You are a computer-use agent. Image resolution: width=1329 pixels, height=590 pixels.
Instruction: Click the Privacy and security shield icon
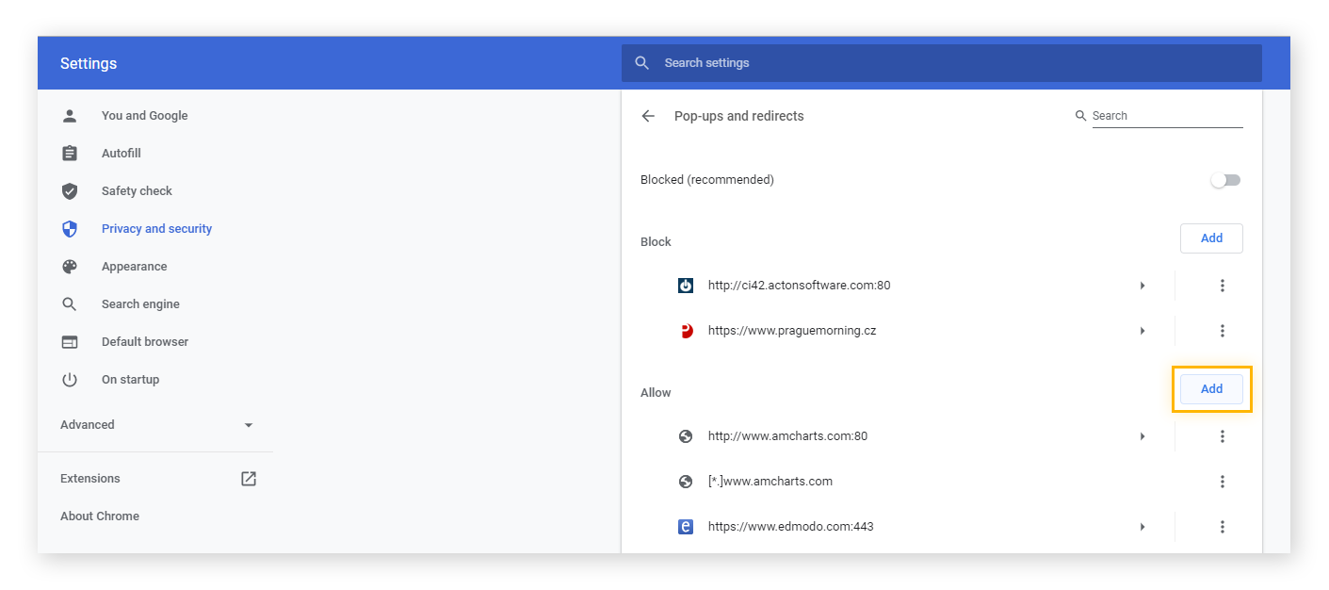point(70,228)
